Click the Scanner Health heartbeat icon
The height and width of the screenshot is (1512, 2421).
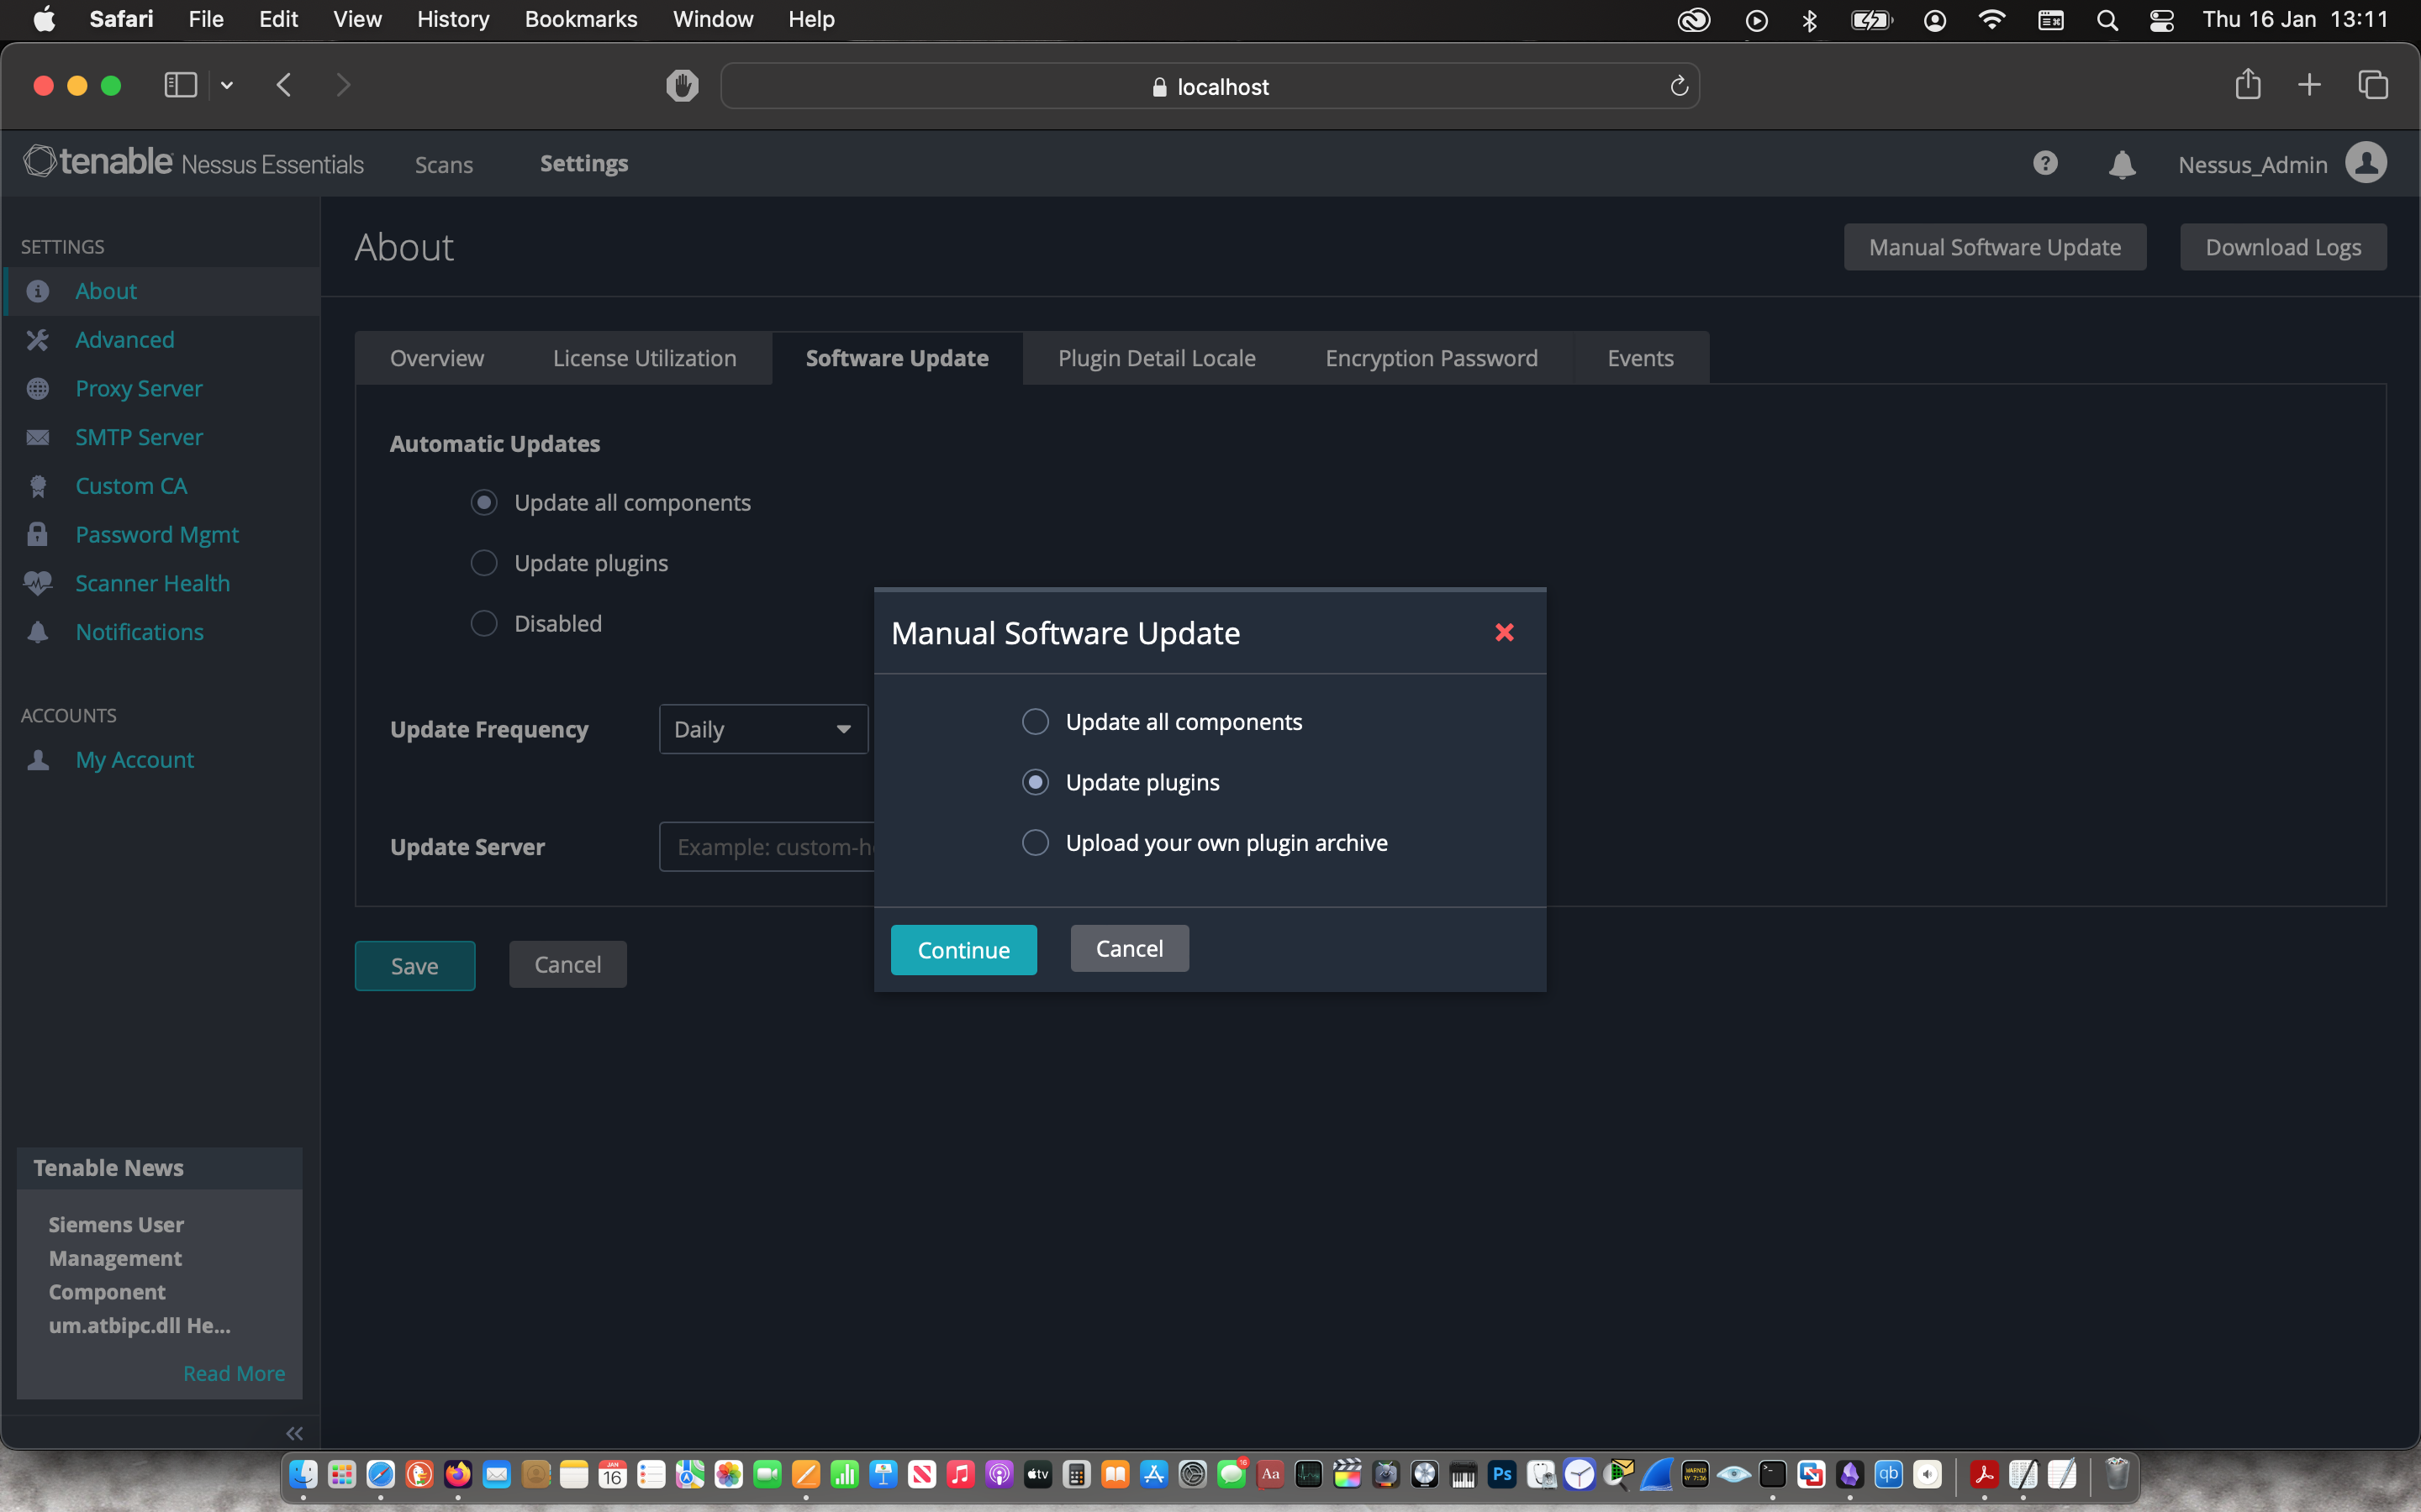point(38,583)
